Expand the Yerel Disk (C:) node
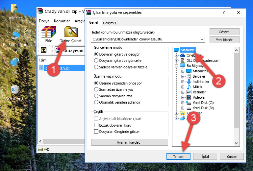Screen dimensions: 253x171 coord(183,103)
